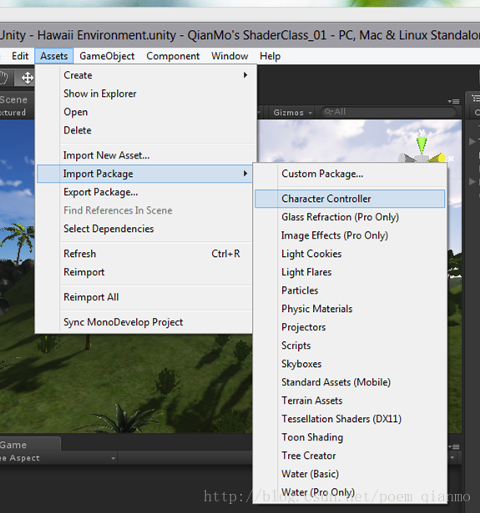Import the Water (Basic) package
Screen dimensions: 480x513
pyautogui.click(x=350, y=474)
